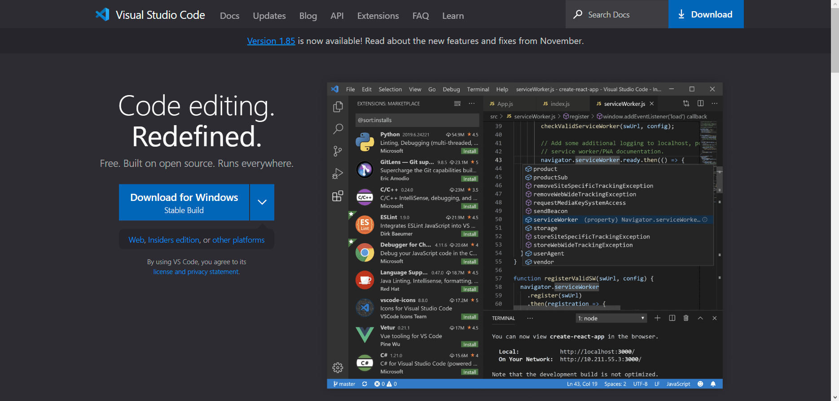839x401 pixels.
Task: Open the Extensions nav menu item
Action: 378,16
